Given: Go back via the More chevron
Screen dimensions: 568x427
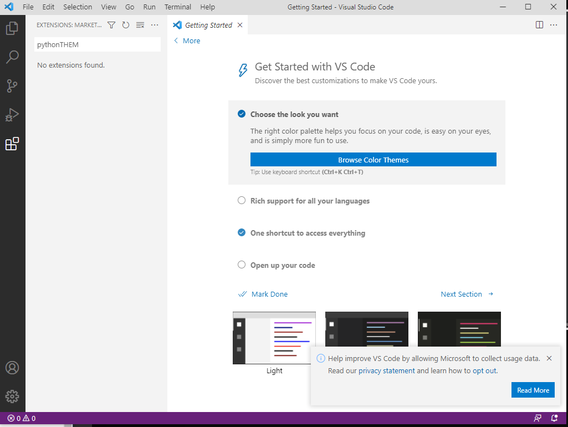Looking at the screenshot, I should tap(187, 40).
